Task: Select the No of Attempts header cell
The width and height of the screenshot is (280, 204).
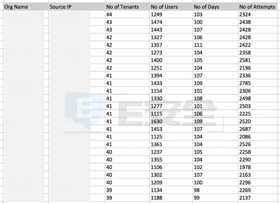Action: (258, 7)
